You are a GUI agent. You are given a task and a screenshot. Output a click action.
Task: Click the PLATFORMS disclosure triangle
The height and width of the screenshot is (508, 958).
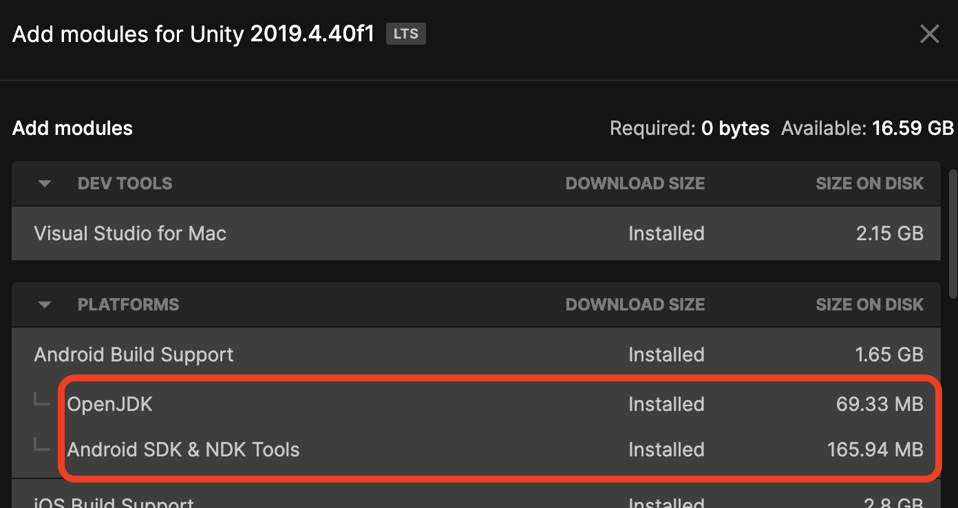43,304
